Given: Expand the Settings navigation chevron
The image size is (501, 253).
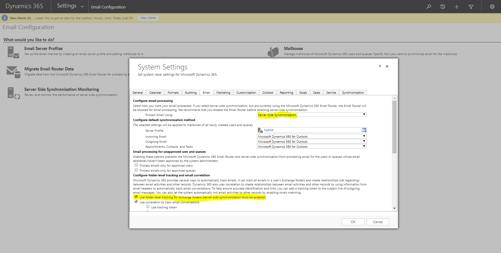Looking at the screenshot, I should pos(82,7).
